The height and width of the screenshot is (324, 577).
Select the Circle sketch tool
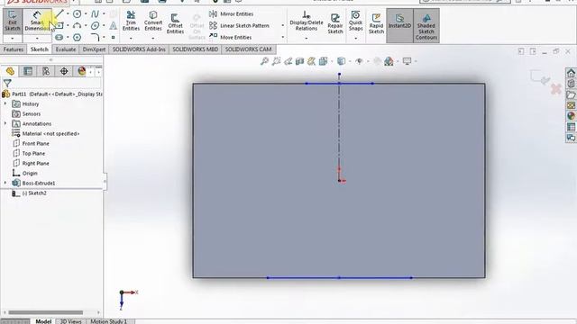(x=77, y=14)
